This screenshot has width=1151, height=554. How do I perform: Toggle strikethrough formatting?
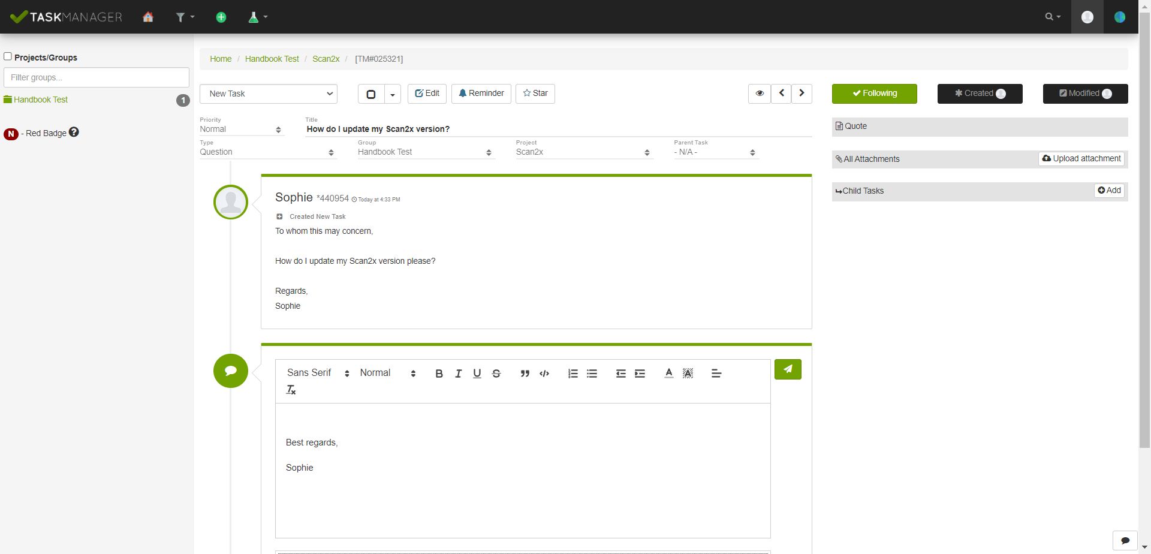point(496,374)
